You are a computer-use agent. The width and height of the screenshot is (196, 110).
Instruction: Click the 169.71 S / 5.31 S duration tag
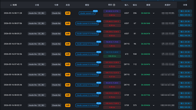pyautogui.click(x=112, y=73)
